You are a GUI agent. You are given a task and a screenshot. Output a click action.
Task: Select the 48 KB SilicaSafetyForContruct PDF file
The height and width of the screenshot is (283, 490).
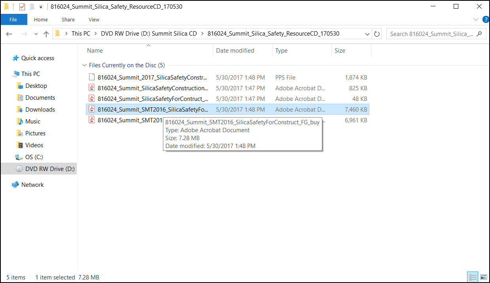click(x=228, y=99)
